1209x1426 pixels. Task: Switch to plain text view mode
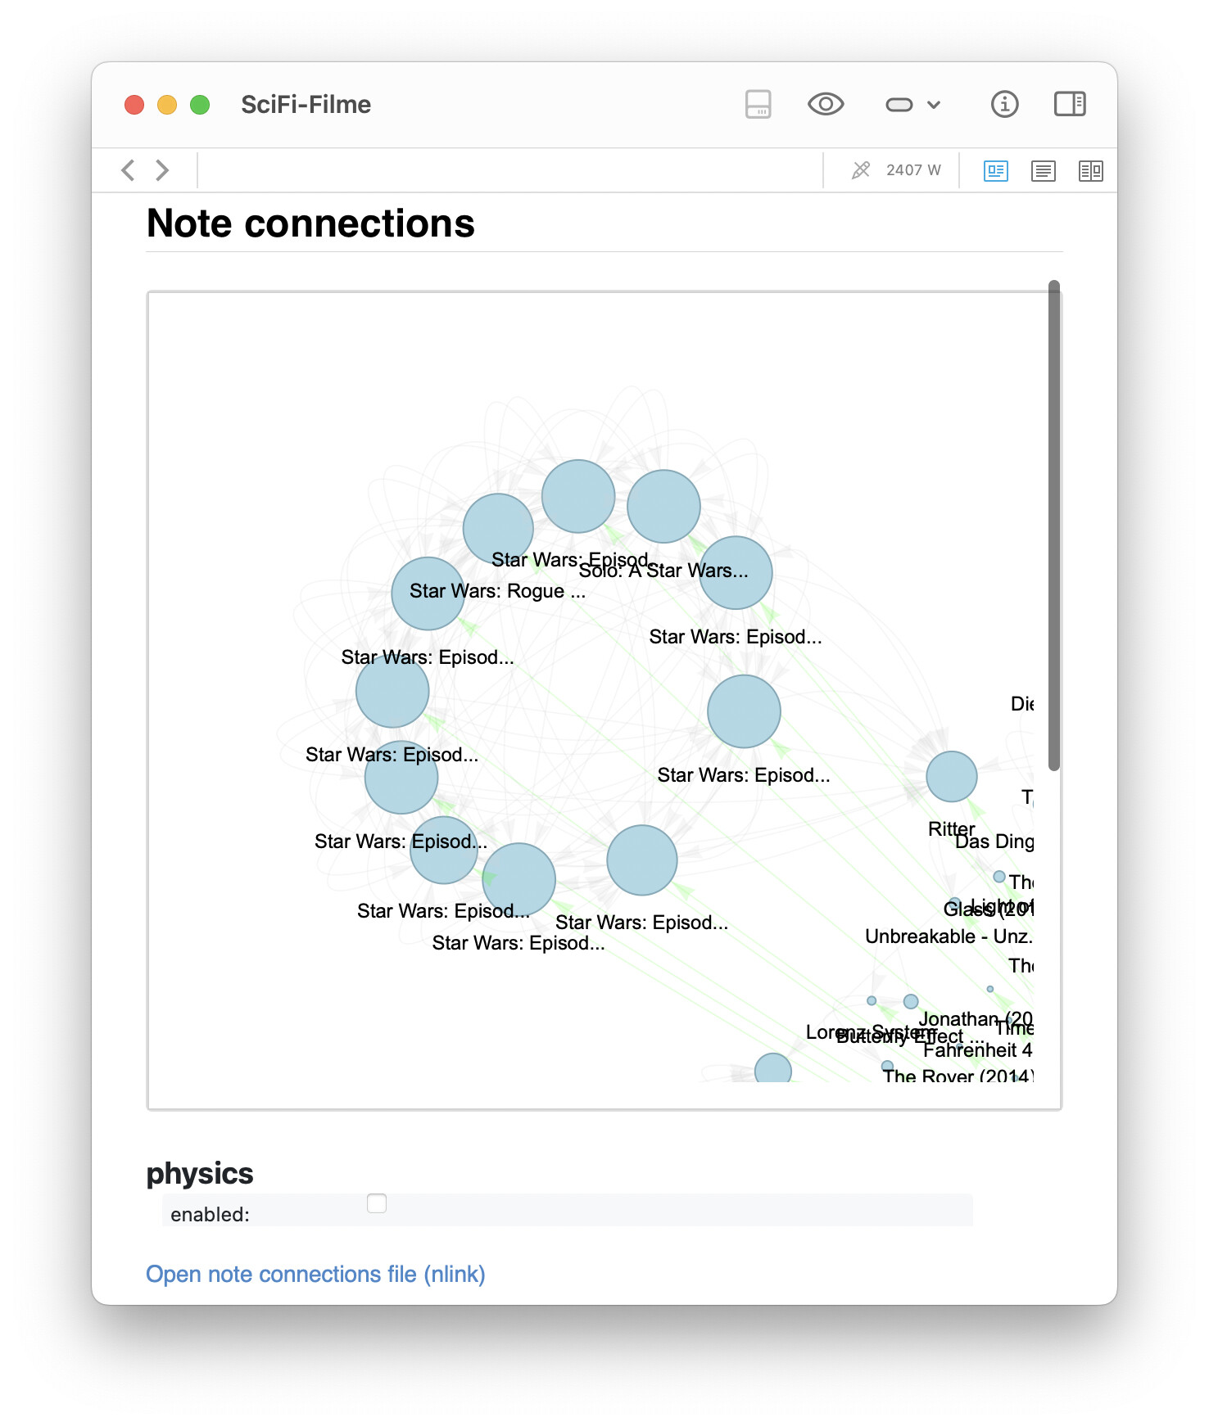pos(1044,170)
